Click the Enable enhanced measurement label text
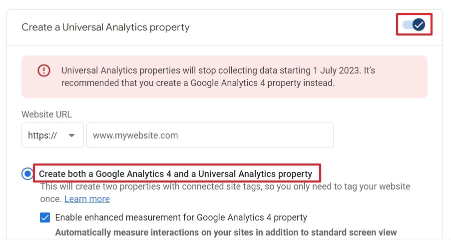 click(x=181, y=217)
